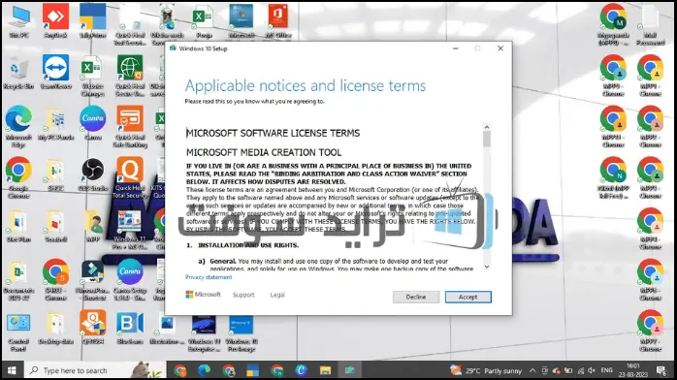Select the BlueJeans desktop icon
677x380 pixels.
click(130, 328)
